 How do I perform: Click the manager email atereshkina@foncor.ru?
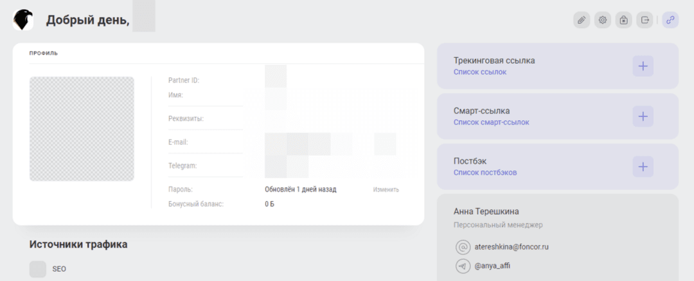click(512, 247)
